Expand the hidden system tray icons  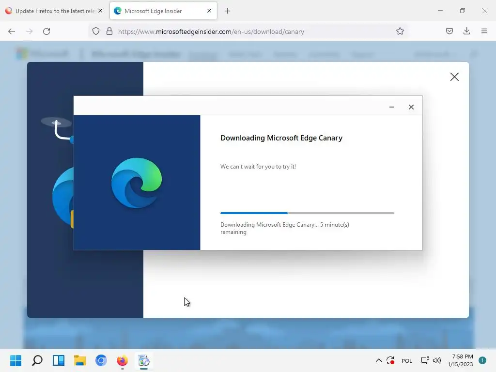378,360
